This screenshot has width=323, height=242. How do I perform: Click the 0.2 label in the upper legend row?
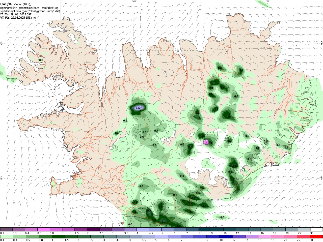click(2, 233)
